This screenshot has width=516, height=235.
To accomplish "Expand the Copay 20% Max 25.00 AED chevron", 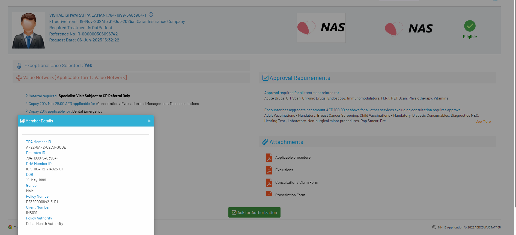I will point(27,103).
